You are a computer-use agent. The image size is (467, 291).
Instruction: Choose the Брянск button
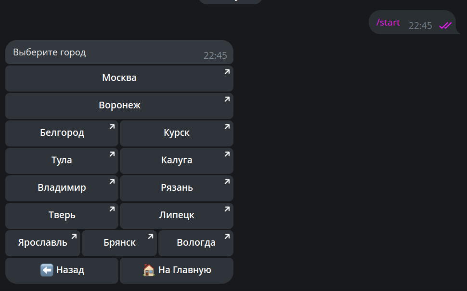pos(119,243)
